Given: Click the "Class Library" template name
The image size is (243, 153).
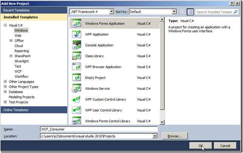Looking at the screenshot, I should pos(94,56).
